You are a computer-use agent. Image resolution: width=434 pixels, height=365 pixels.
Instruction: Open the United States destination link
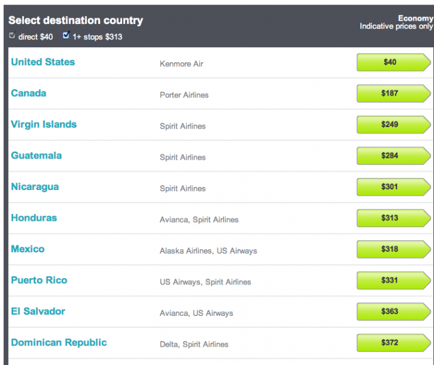43,62
